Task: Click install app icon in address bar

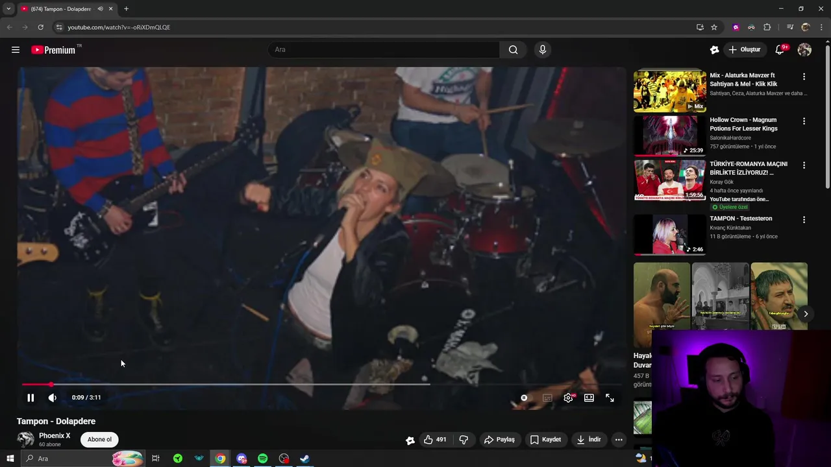Action: pos(700,27)
